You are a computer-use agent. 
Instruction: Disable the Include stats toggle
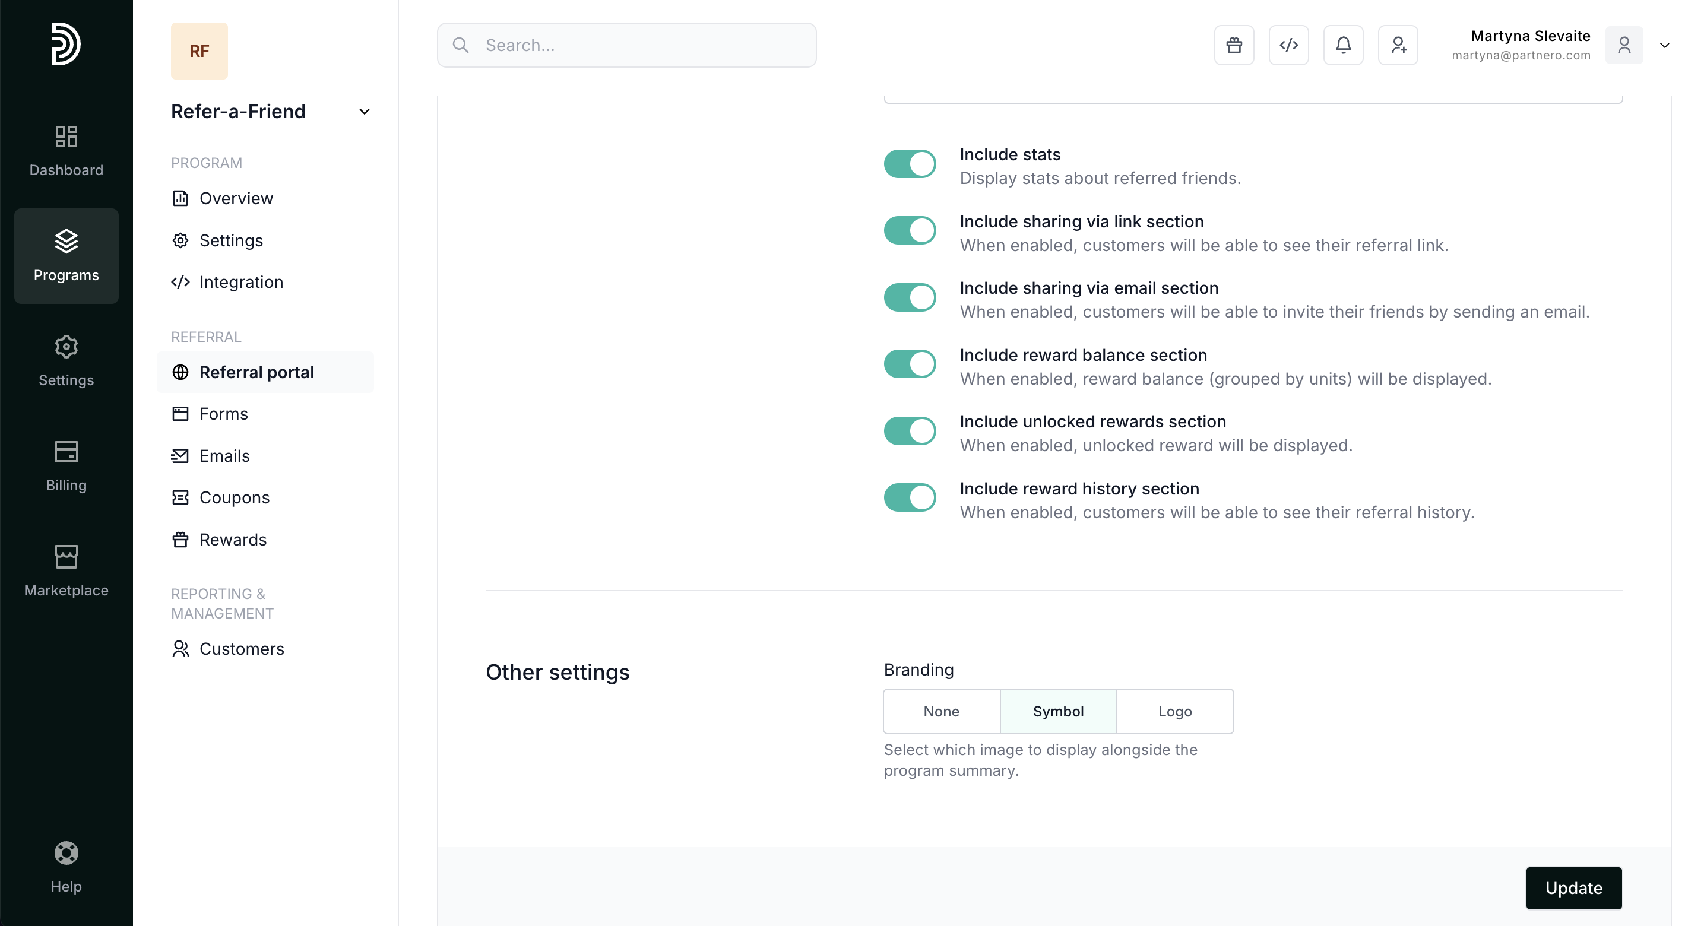click(910, 164)
